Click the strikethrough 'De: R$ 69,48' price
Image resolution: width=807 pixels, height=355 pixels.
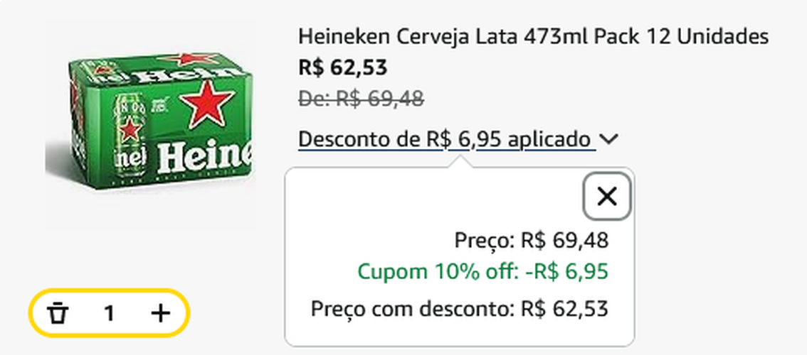coord(362,99)
